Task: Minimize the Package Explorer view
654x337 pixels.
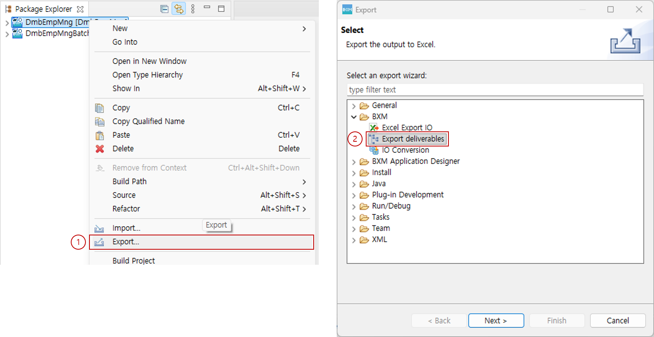Action: 207,8
